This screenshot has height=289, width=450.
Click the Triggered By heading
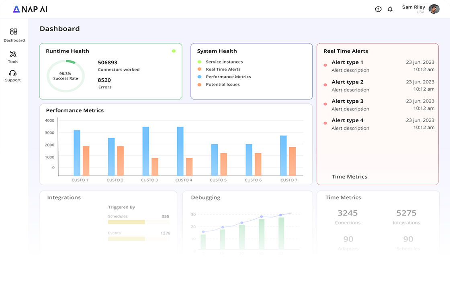click(121, 207)
